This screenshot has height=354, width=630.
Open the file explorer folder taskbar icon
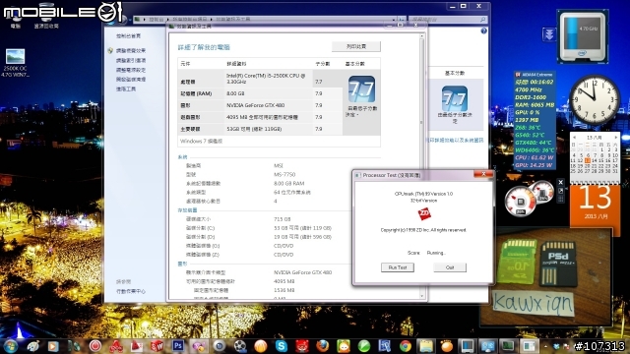click(x=426, y=345)
